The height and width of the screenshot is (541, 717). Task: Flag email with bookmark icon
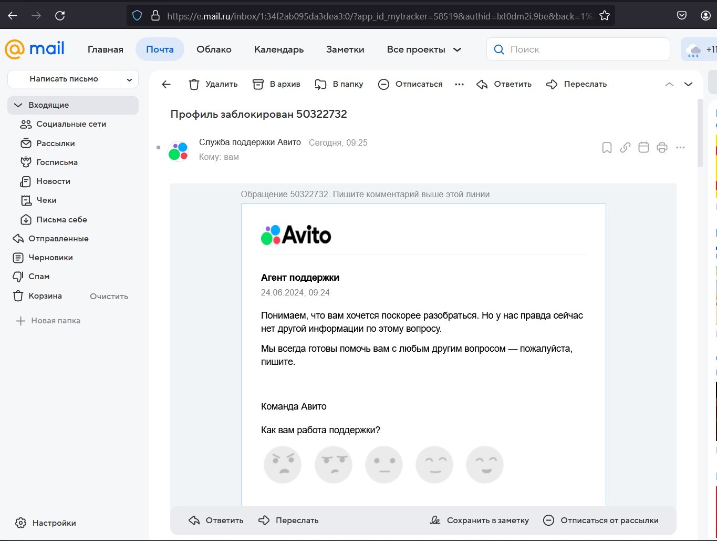[x=607, y=148]
